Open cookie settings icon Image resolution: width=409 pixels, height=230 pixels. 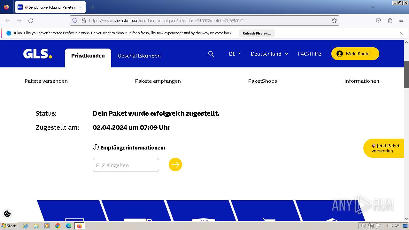7,214
